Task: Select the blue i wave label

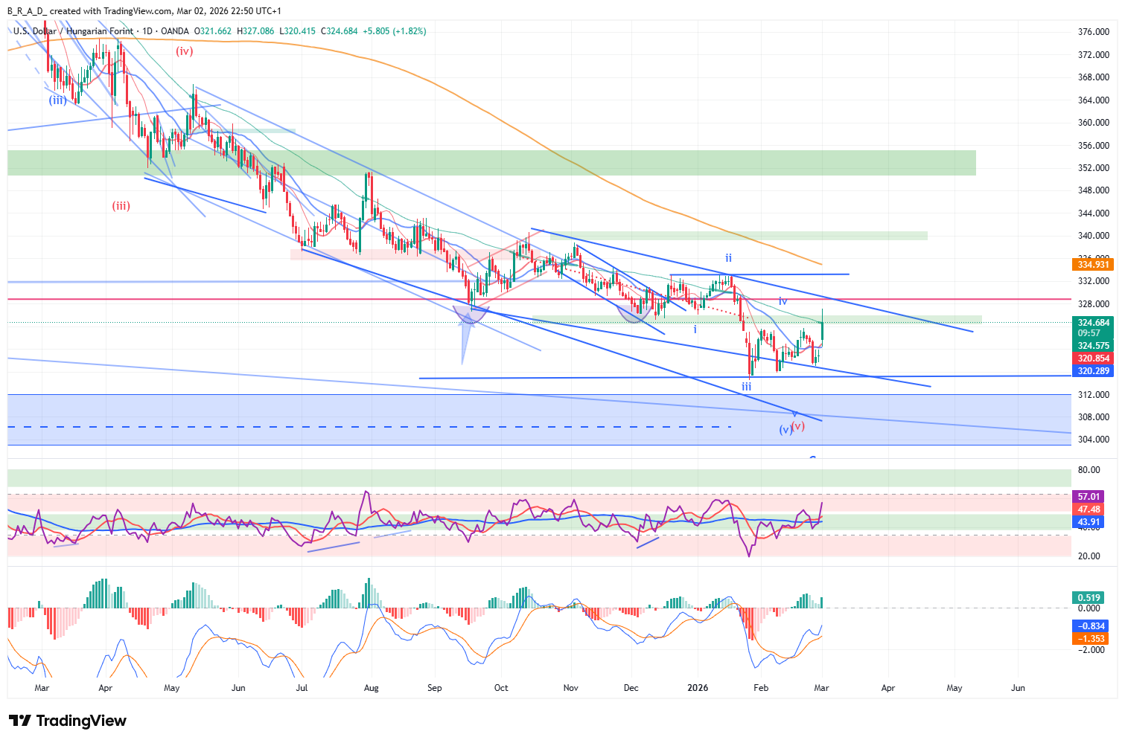Action: click(695, 329)
